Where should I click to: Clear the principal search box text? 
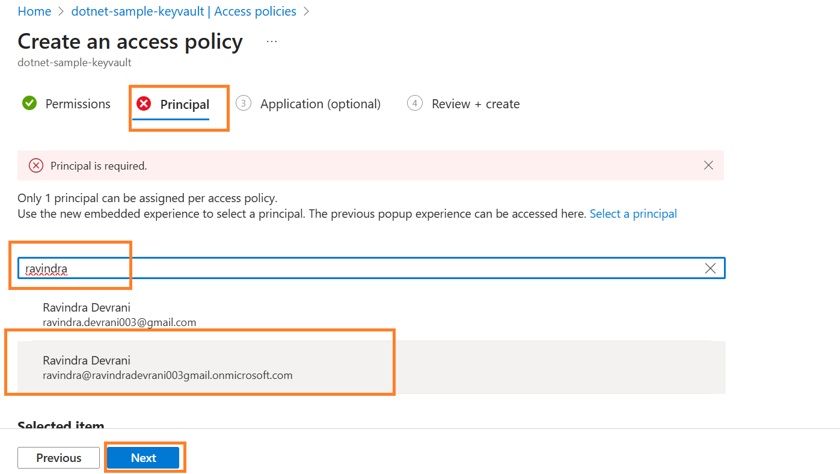(x=710, y=268)
